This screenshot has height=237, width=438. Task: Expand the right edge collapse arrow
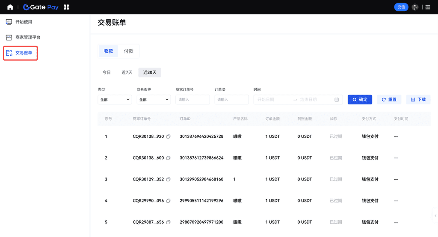[x=435, y=216]
